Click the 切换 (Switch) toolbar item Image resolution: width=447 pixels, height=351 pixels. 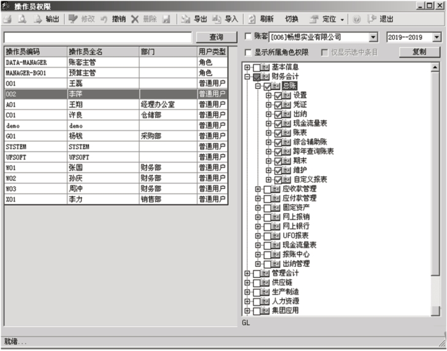(x=292, y=19)
